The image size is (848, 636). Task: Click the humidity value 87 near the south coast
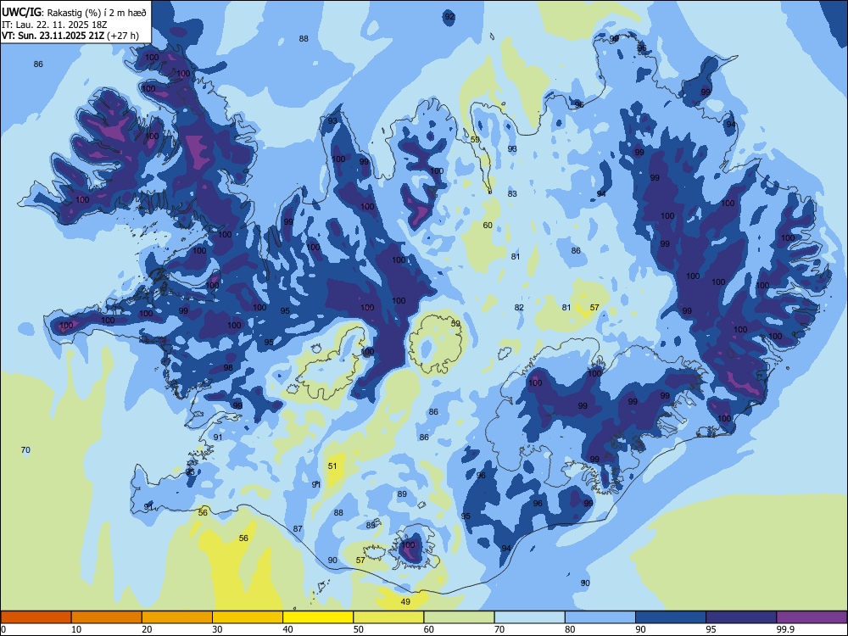[298, 529]
